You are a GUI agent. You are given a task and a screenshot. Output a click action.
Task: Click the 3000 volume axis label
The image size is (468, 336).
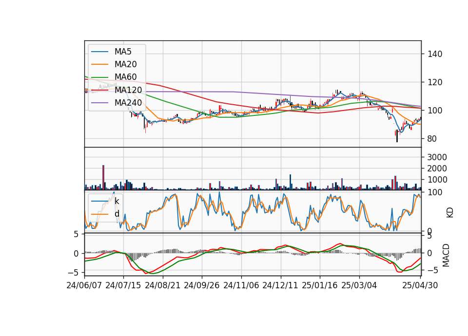tap(437, 157)
